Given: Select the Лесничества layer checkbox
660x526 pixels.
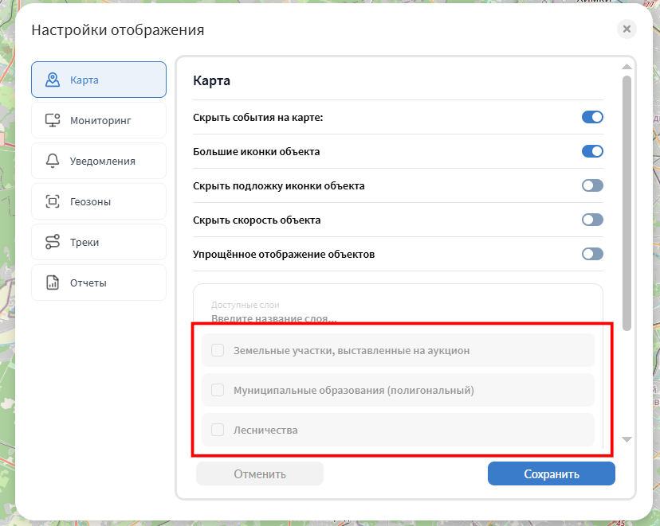Looking at the screenshot, I should [218, 430].
